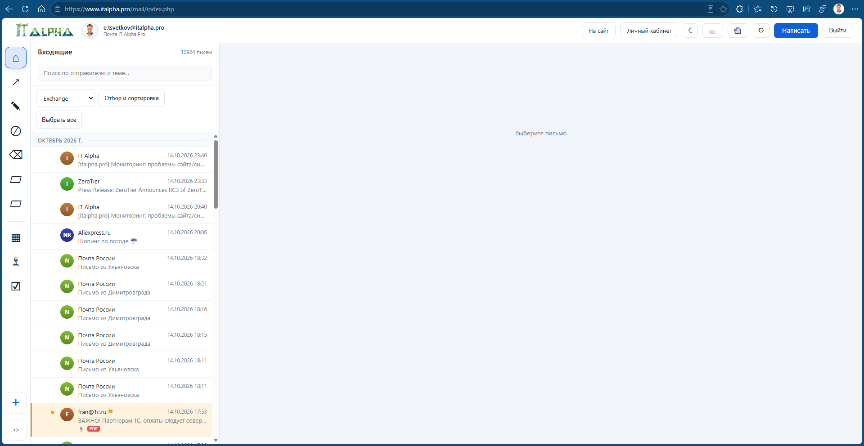This screenshot has height=446, width=864.
Task: Open mail settings gear icon
Action: pos(761,31)
